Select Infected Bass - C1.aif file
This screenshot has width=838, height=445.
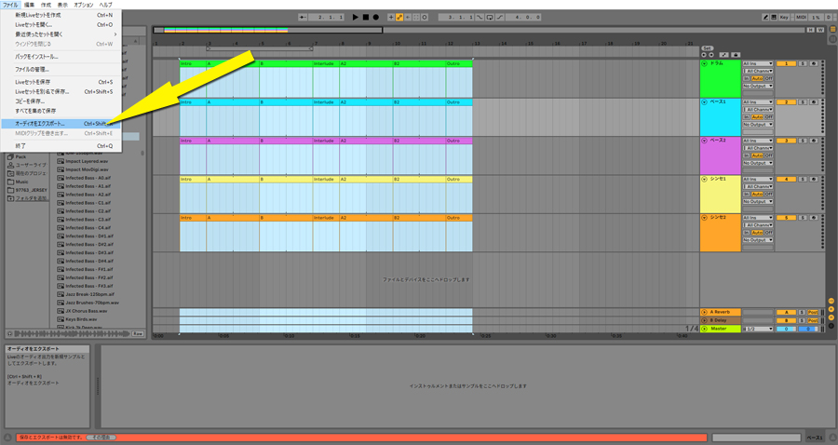pyautogui.click(x=88, y=203)
